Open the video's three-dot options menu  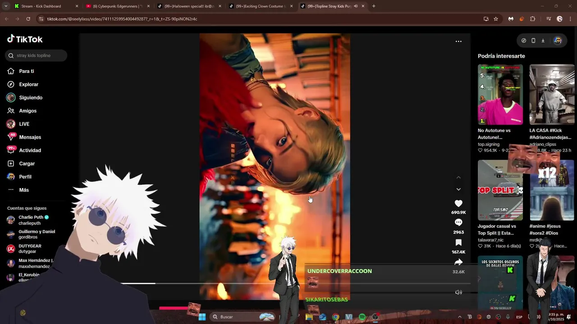pyautogui.click(x=458, y=41)
